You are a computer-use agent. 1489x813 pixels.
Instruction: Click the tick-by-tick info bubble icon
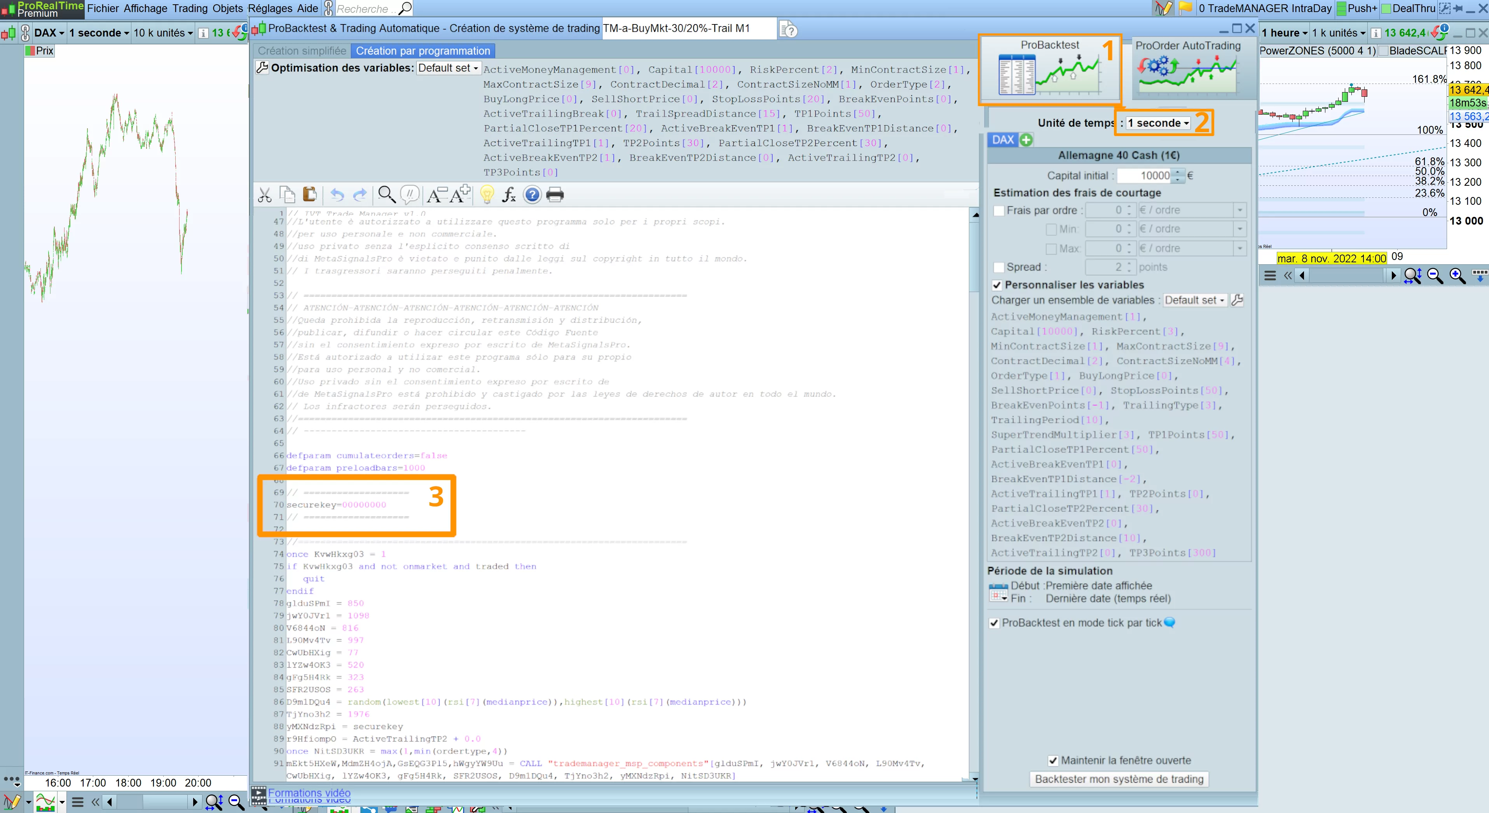(x=1170, y=622)
